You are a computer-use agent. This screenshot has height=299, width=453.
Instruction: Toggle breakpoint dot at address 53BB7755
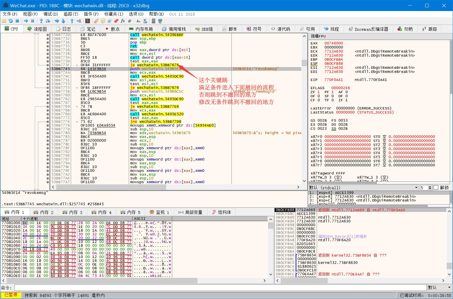tap(48, 88)
